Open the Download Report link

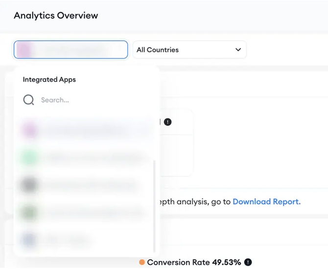267,202
